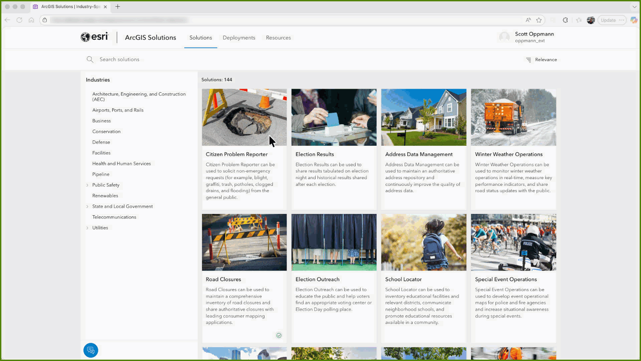Open the blue chat bubble button
The image size is (641, 361).
click(x=91, y=350)
